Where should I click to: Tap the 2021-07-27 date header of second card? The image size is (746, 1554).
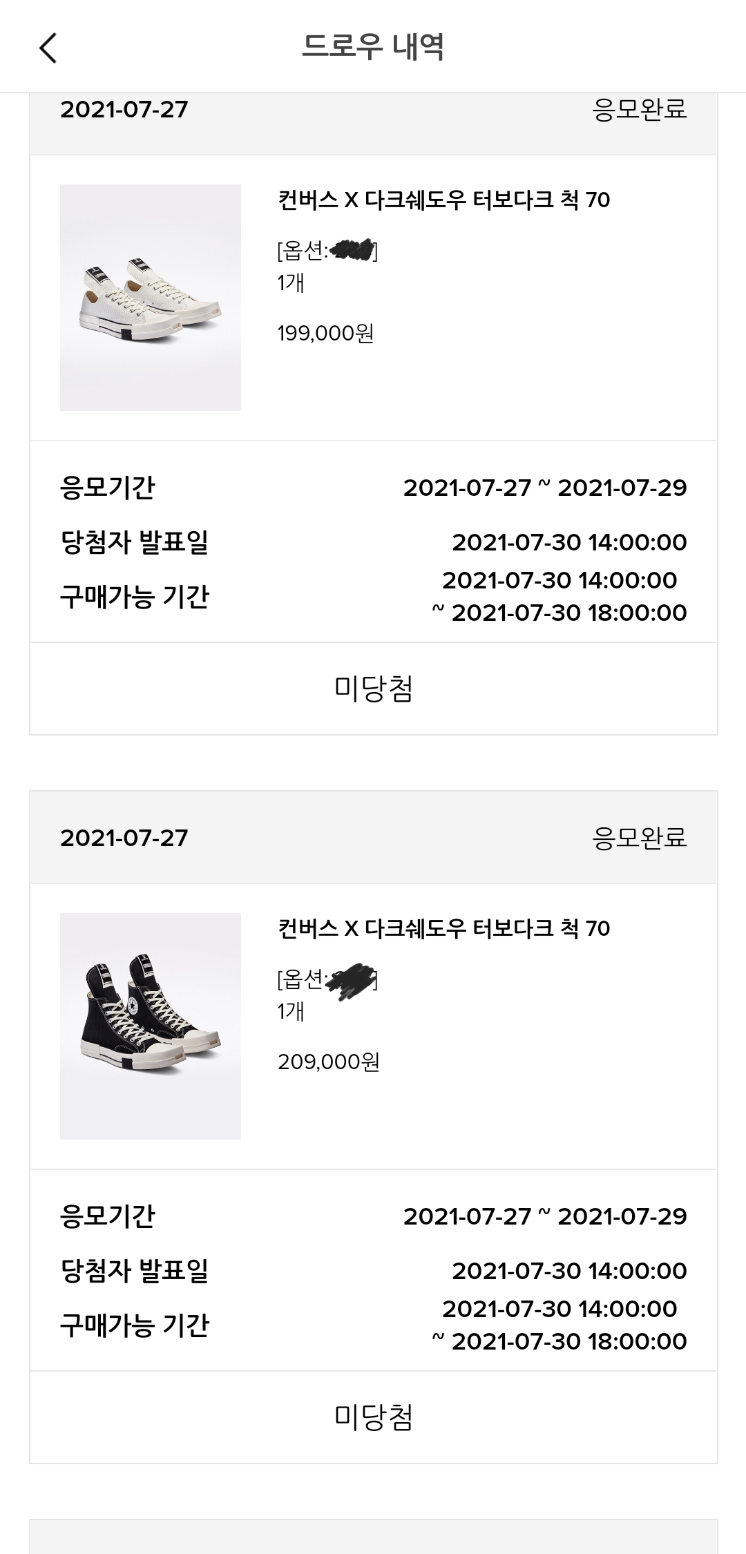point(124,838)
